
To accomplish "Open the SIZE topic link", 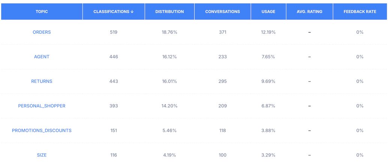I will click(42, 155).
